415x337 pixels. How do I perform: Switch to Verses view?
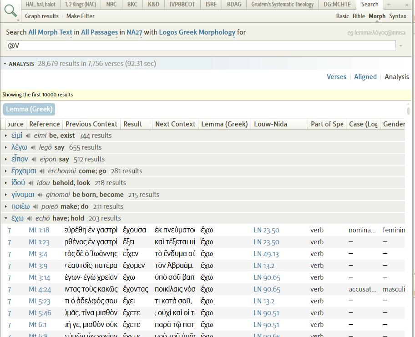(336, 77)
